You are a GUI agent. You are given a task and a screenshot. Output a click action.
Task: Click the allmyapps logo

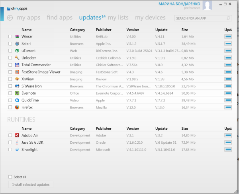click(17, 8)
